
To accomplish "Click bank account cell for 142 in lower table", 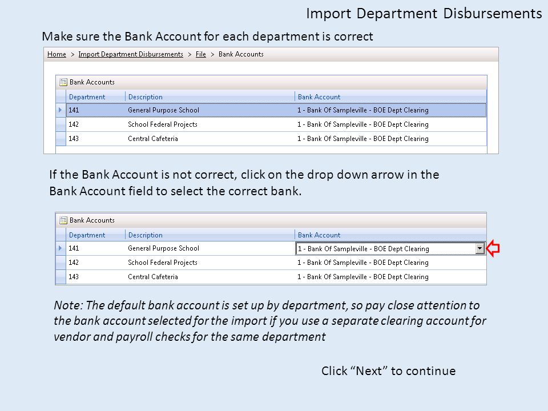I will (x=390, y=263).
